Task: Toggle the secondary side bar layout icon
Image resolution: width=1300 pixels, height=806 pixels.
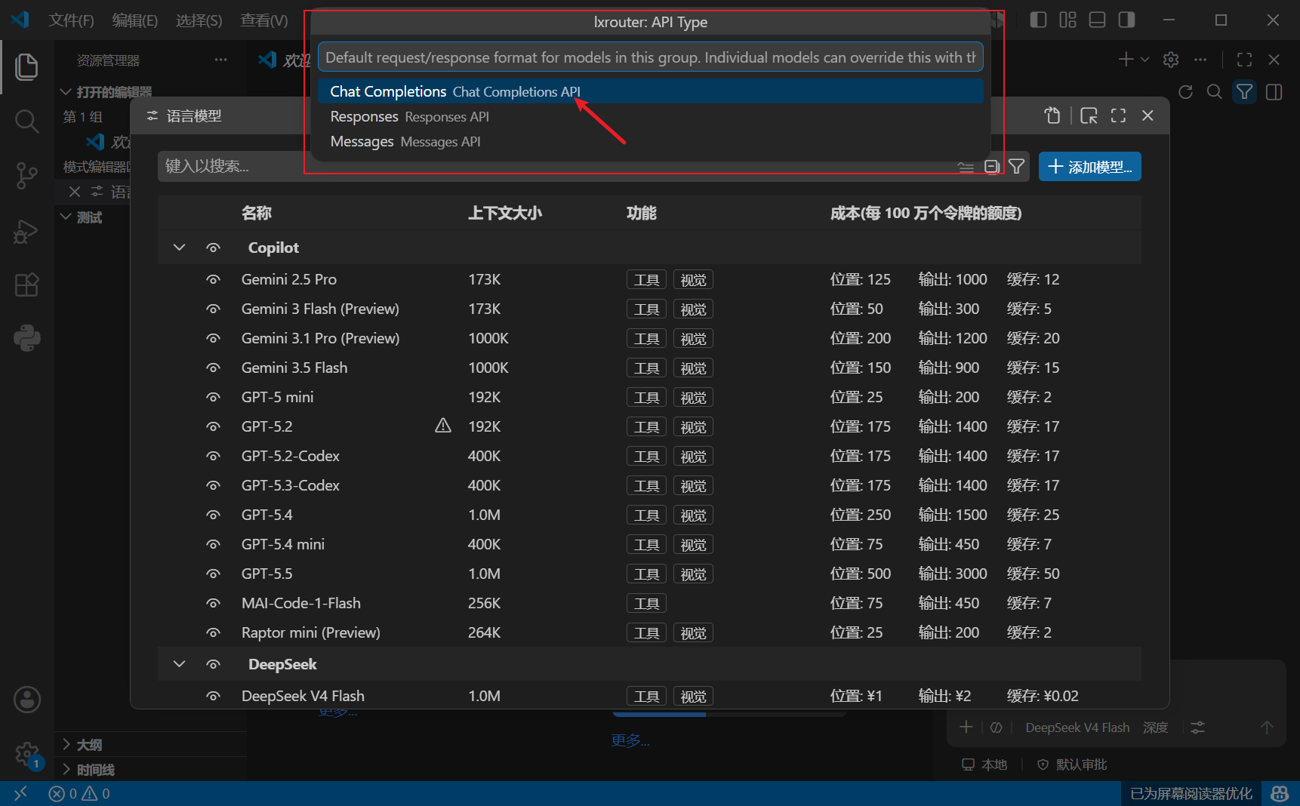Action: point(1126,20)
